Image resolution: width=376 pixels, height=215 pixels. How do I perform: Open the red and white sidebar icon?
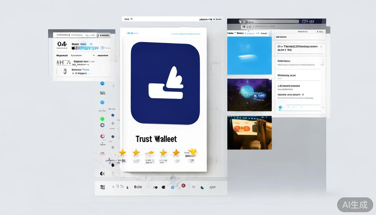[x=102, y=136]
